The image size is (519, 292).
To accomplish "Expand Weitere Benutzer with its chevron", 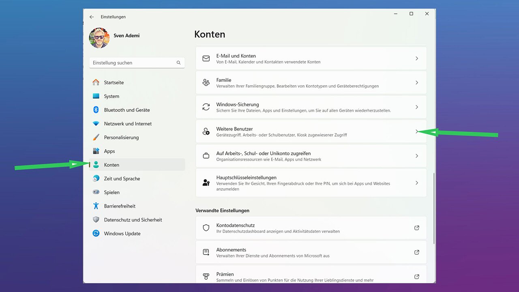I will pos(416,131).
